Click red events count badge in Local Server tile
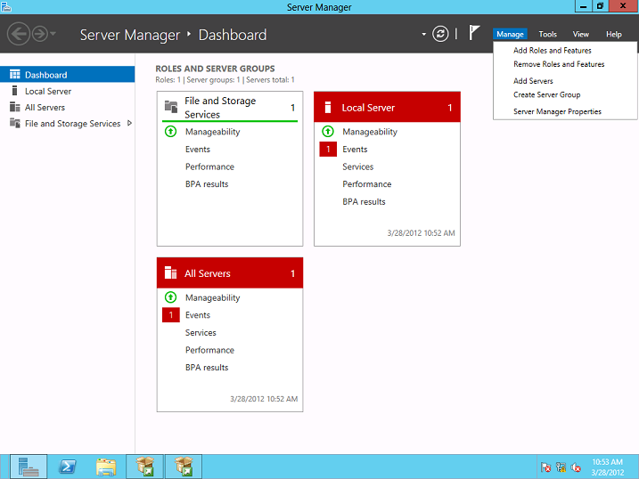639x479 pixels. [x=328, y=150]
